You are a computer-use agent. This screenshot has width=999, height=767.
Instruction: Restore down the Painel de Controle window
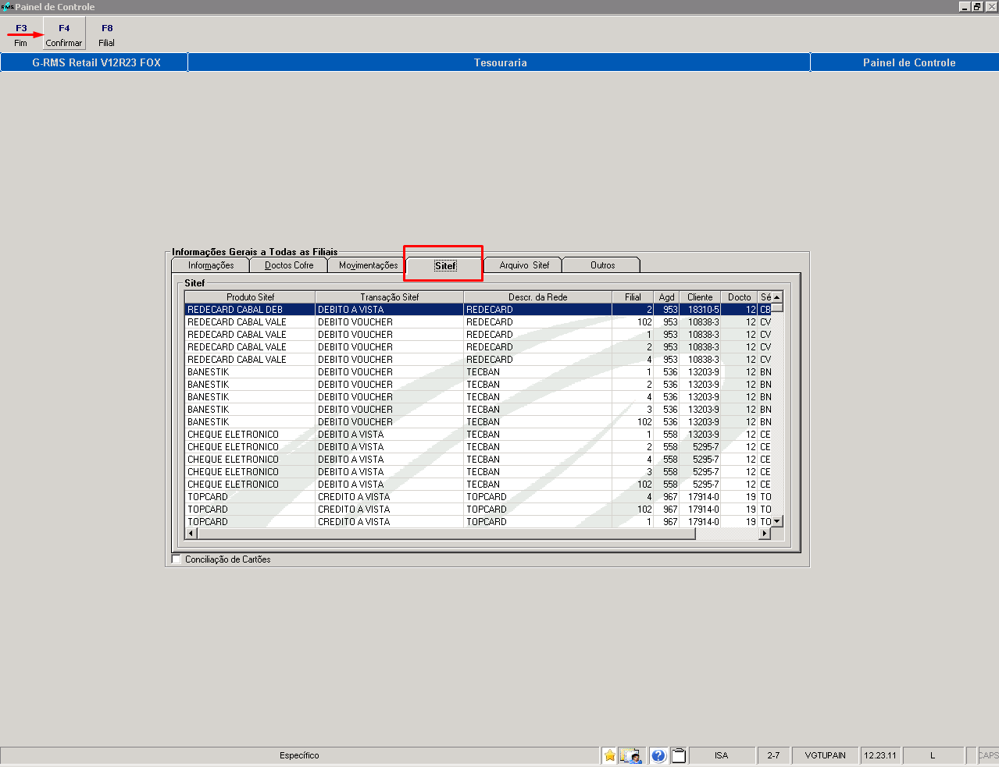click(x=977, y=6)
